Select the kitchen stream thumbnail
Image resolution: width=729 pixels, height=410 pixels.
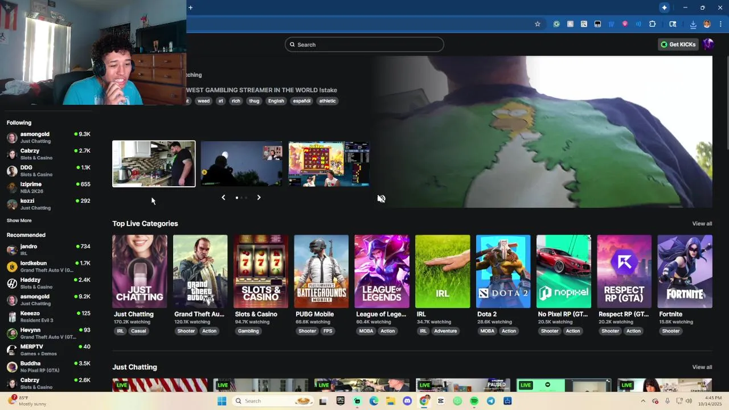pyautogui.click(x=154, y=164)
